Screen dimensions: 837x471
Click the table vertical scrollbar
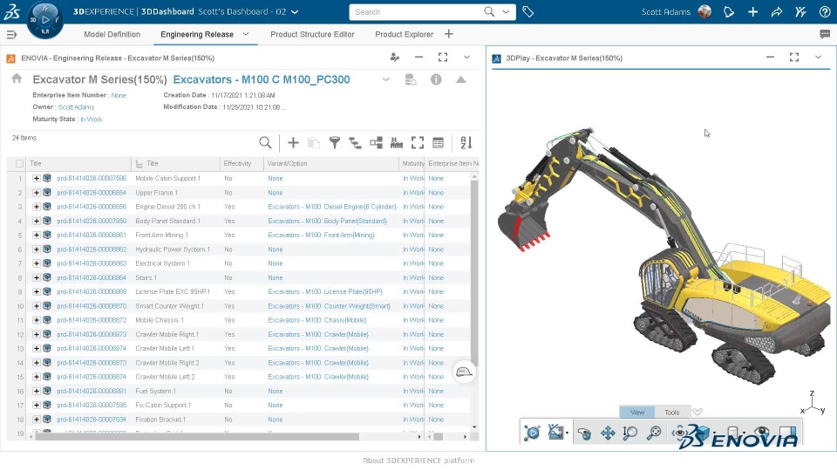(474, 272)
